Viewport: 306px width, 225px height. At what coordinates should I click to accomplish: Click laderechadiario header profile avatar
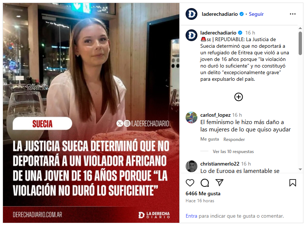coord(191,14)
